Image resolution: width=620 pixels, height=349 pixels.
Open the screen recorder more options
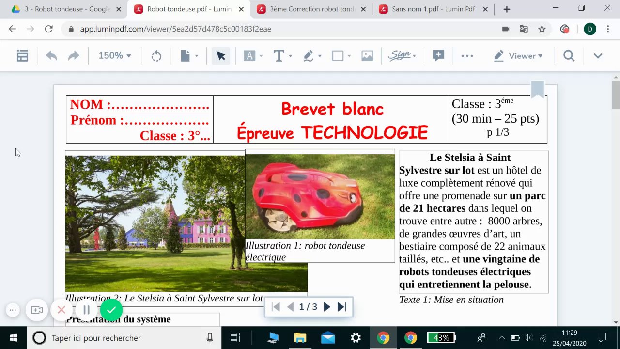click(13, 310)
